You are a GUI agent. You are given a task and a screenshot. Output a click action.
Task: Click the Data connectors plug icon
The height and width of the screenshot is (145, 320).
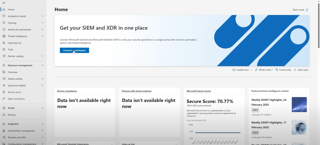(x=4, y=99)
